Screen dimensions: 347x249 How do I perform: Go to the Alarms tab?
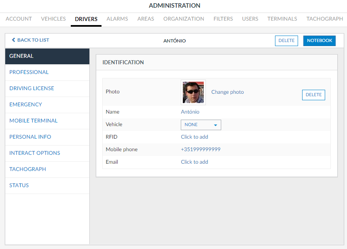click(x=117, y=19)
